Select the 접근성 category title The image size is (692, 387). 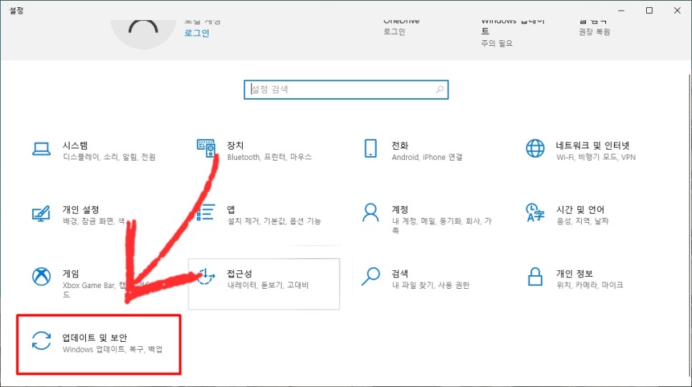[240, 273]
